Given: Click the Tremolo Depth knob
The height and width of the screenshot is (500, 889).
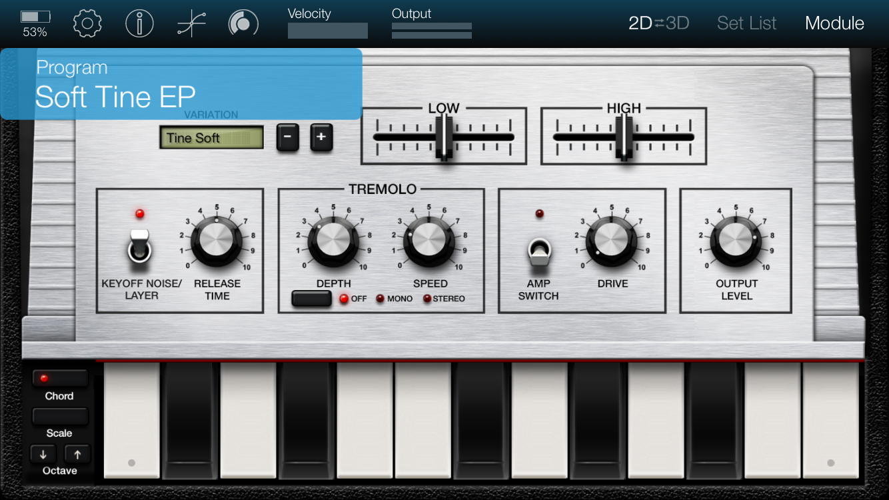Looking at the screenshot, I should pyautogui.click(x=334, y=241).
